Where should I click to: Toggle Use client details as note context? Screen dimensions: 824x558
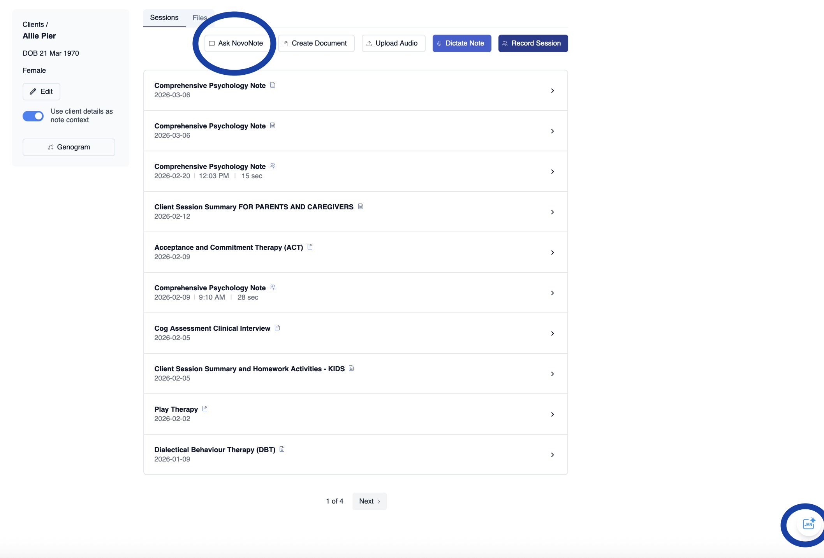pos(33,116)
